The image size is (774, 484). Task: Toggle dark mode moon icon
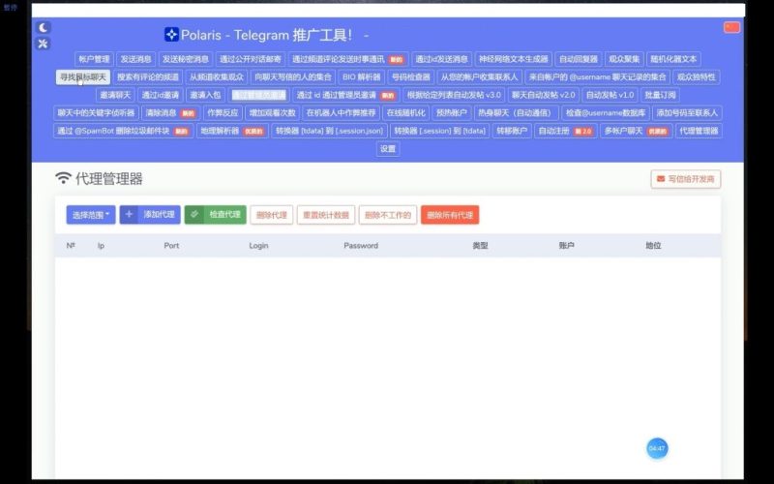[44, 28]
